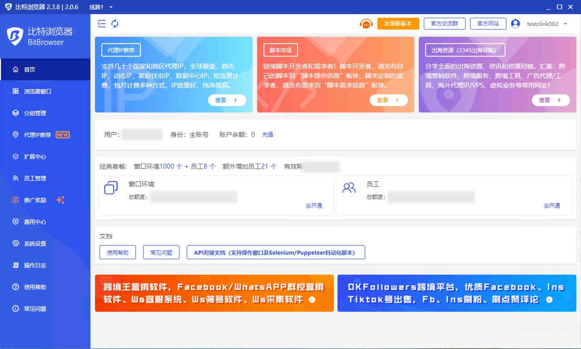Click the grid icon beside 浏览器窗口
Image resolution: width=581 pixels, height=349 pixels.
[x=15, y=91]
